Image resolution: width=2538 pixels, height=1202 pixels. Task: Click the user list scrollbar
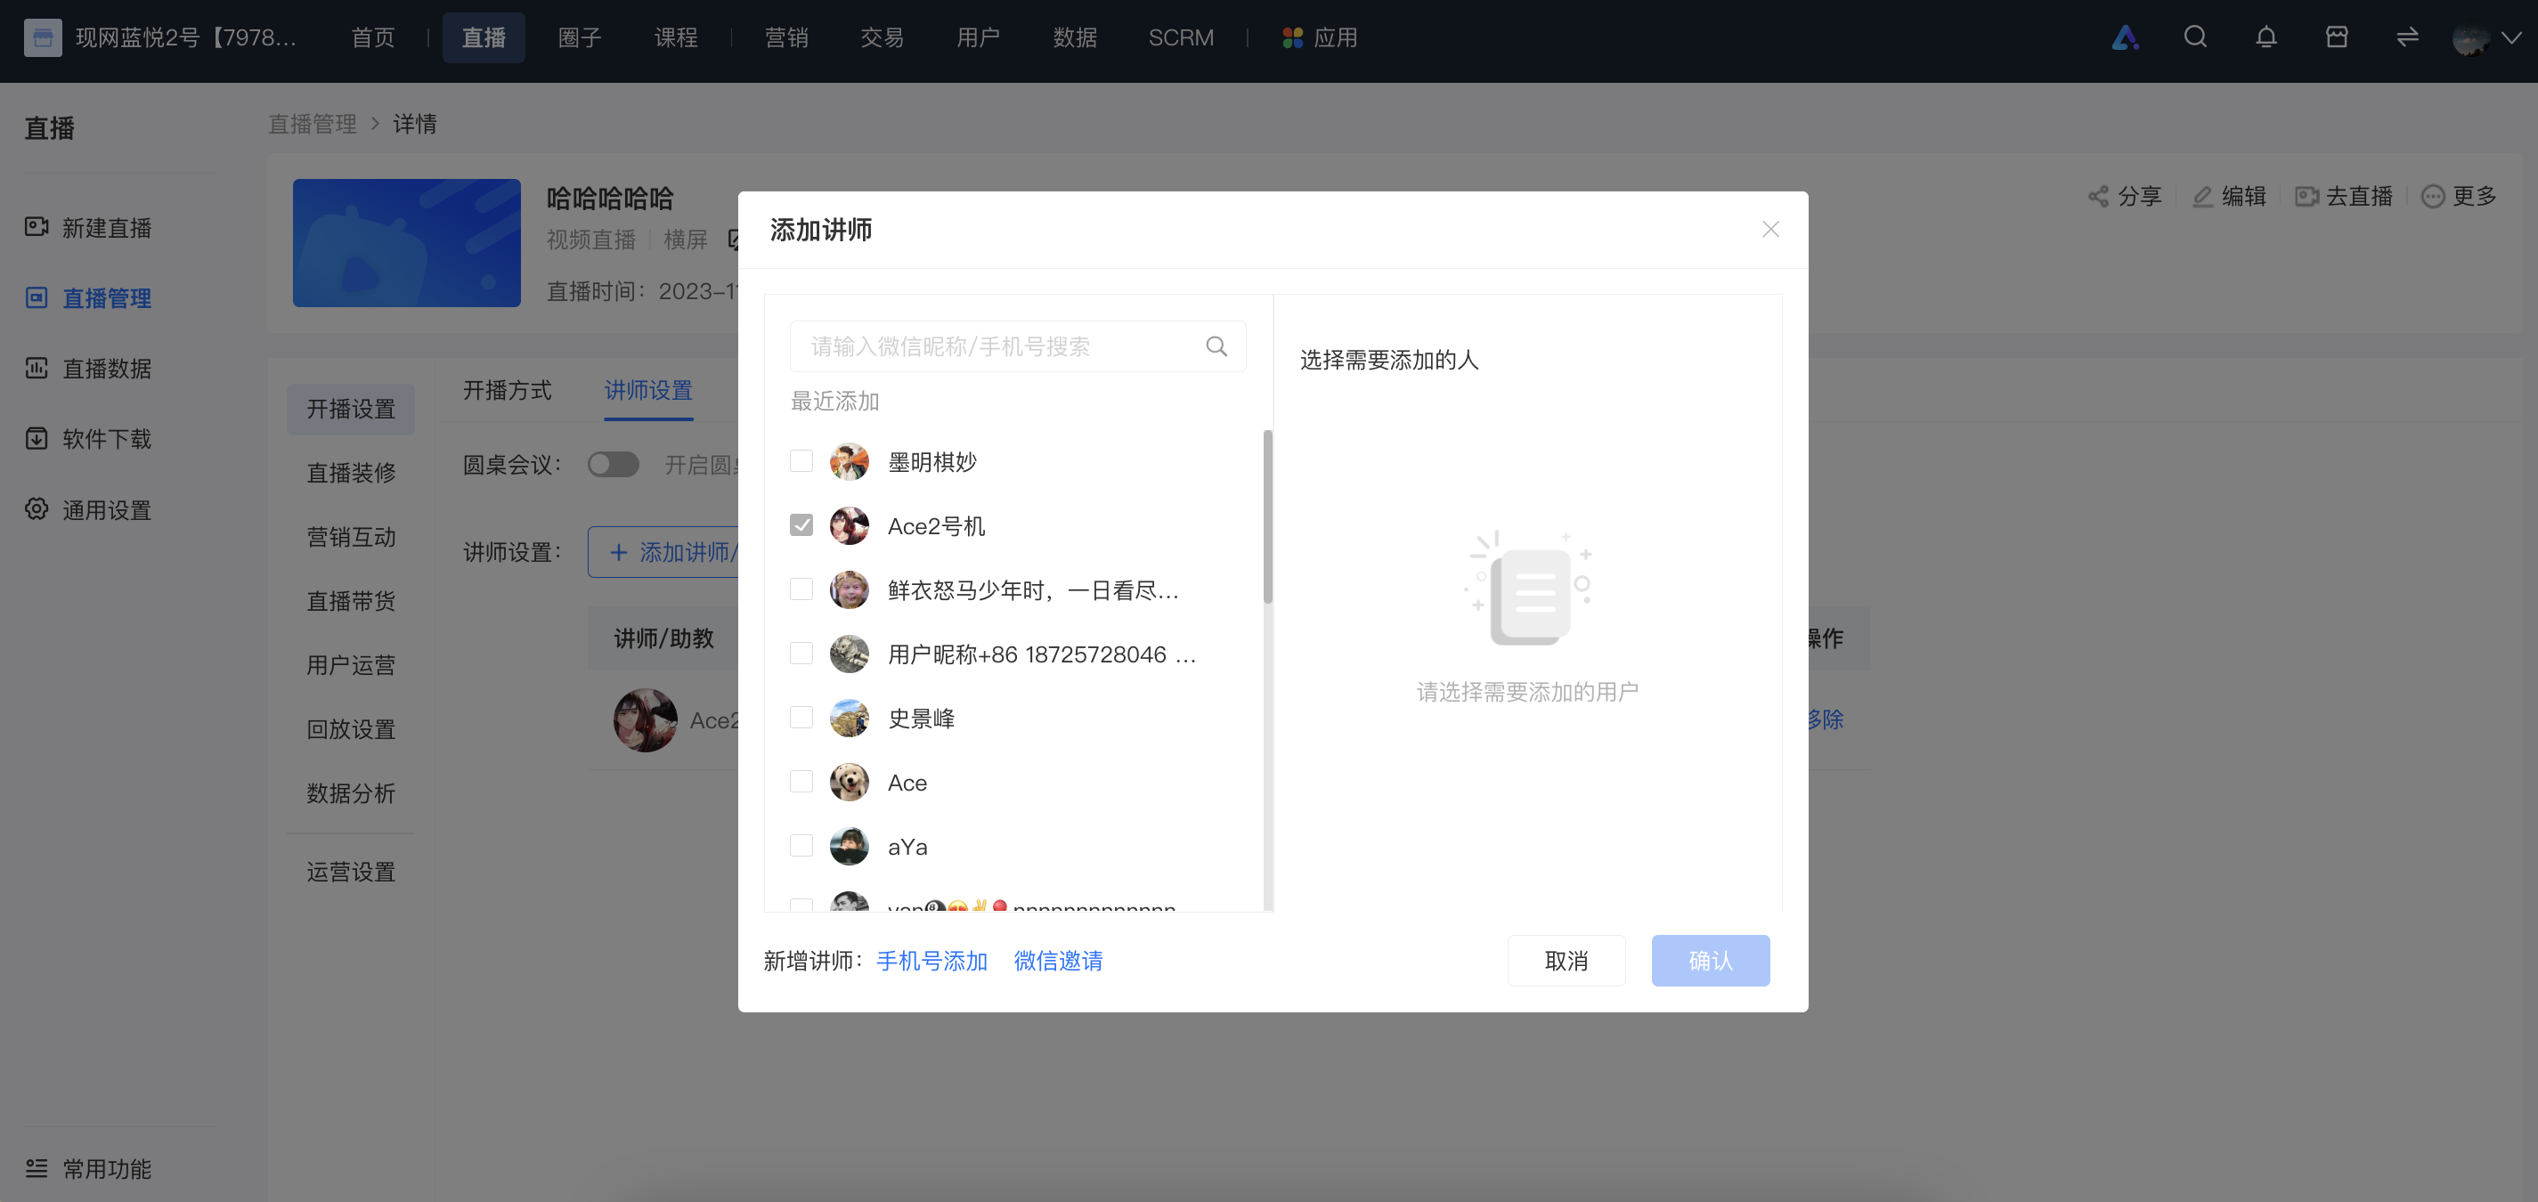[1267, 516]
